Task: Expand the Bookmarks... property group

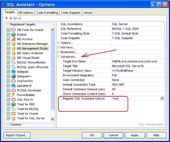Action: 58,52
